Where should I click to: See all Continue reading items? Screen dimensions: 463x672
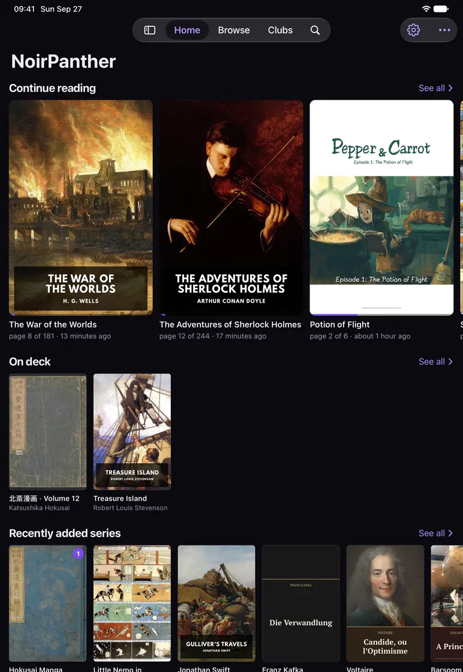[435, 88]
